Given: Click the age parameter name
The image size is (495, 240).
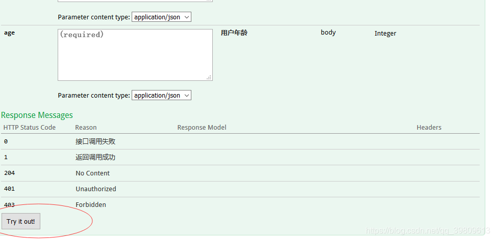Looking at the screenshot, I should point(9,33).
